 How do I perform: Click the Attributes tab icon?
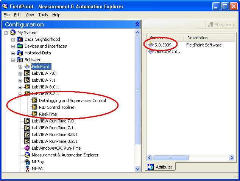tap(151, 167)
